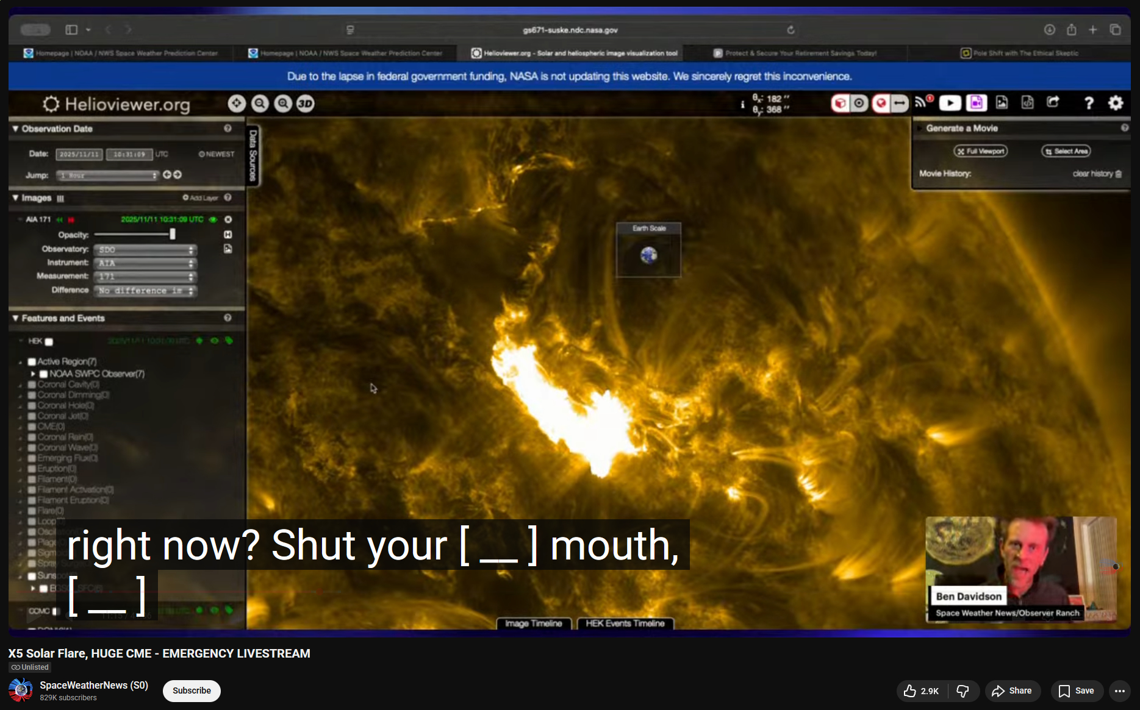The image size is (1140, 710).
Task: Open the Image Timeline tab
Action: (534, 623)
